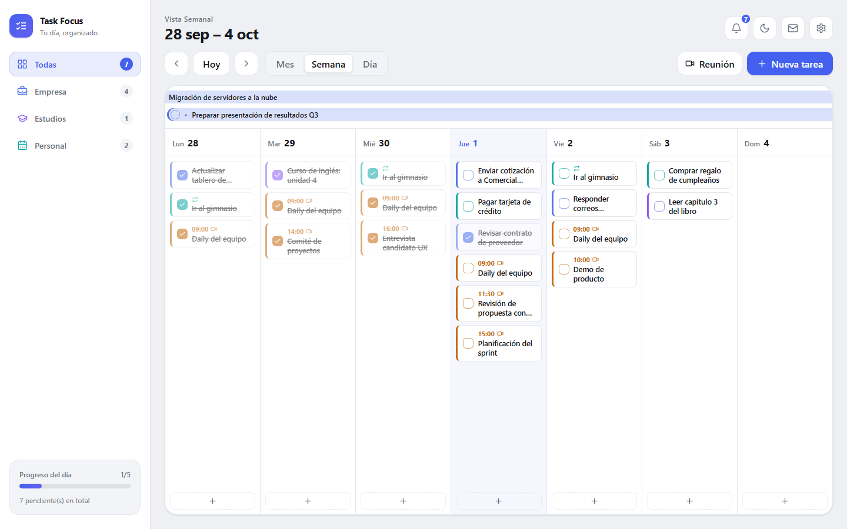Open the notifications bell icon
Image resolution: width=847 pixels, height=529 pixels.
click(736, 28)
